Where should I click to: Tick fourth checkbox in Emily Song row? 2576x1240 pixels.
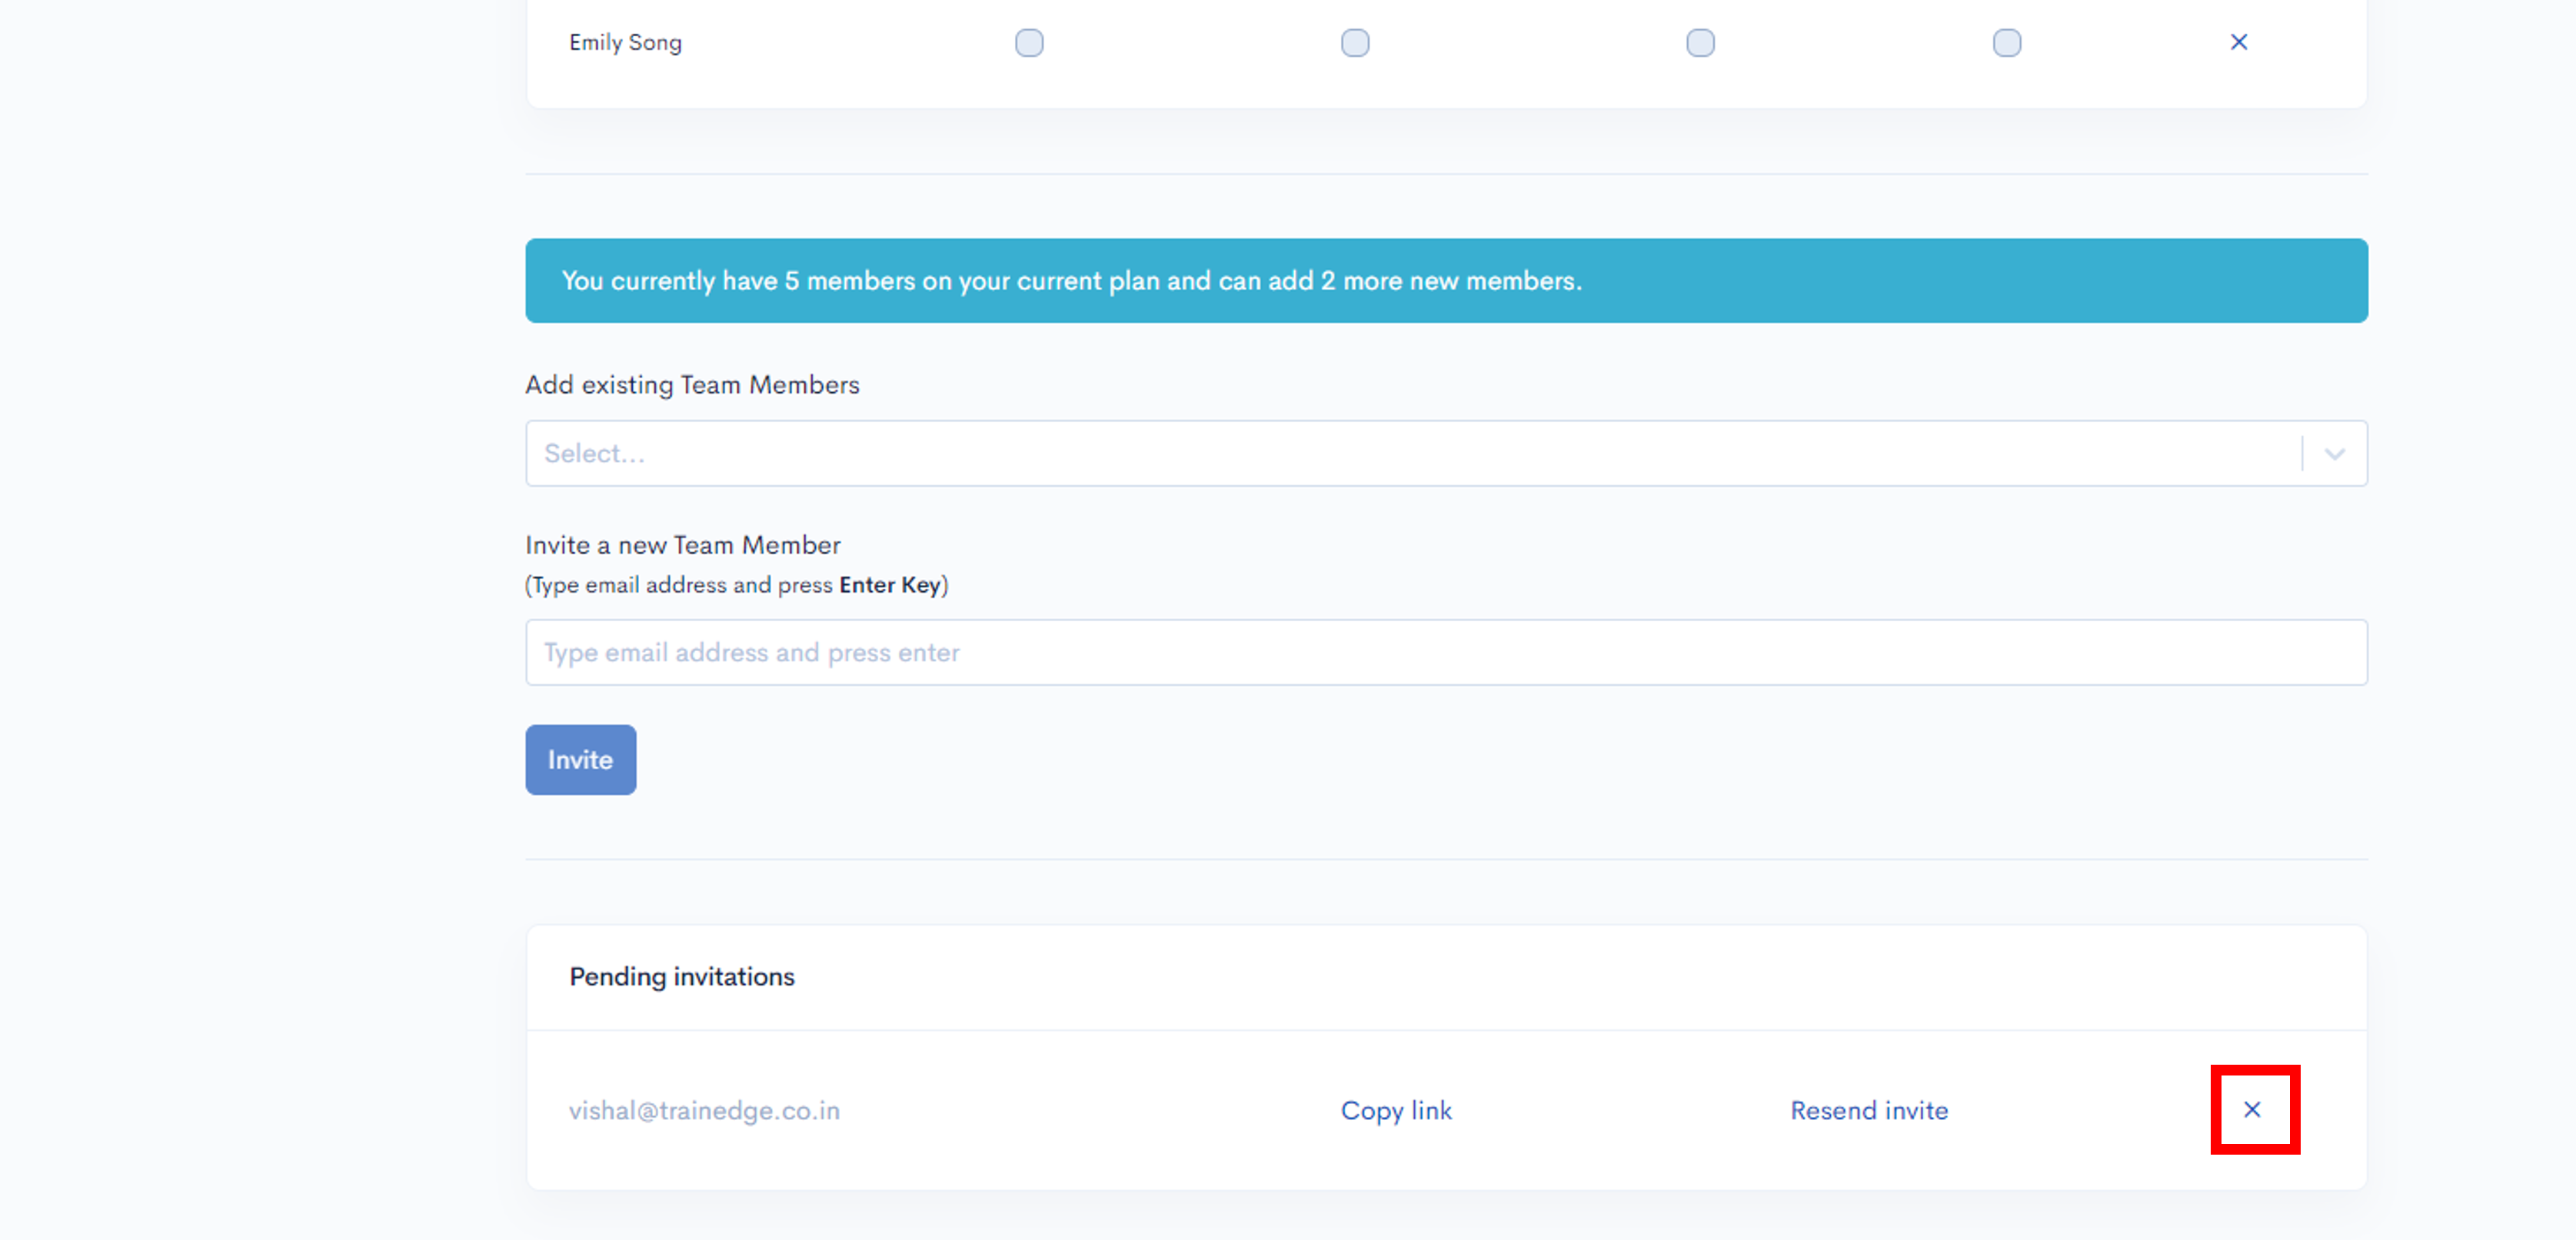[x=2006, y=43]
